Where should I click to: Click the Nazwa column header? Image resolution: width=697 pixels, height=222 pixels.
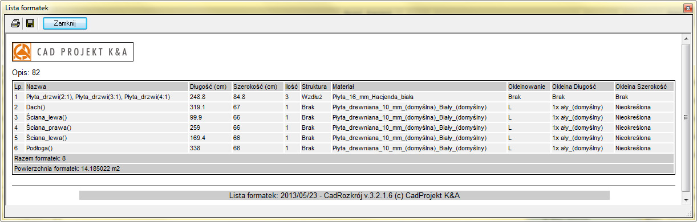click(x=107, y=87)
